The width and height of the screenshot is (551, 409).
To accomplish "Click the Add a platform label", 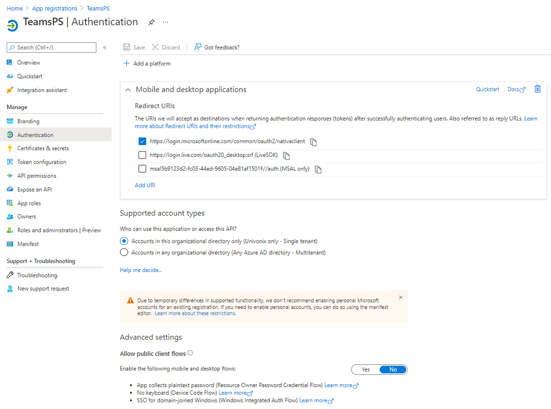I will click(152, 63).
